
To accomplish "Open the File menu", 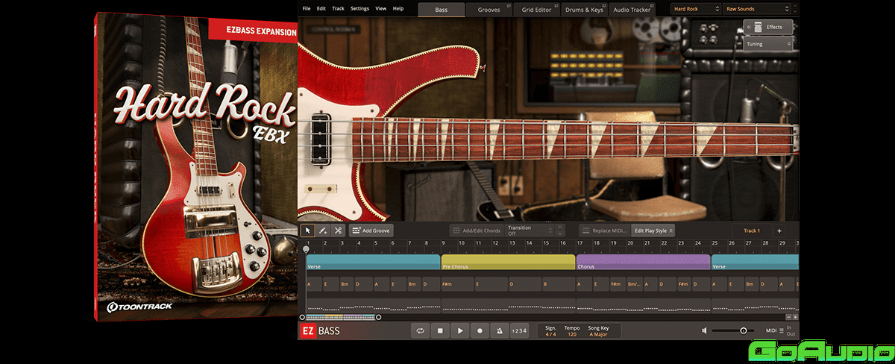I will 307,8.
